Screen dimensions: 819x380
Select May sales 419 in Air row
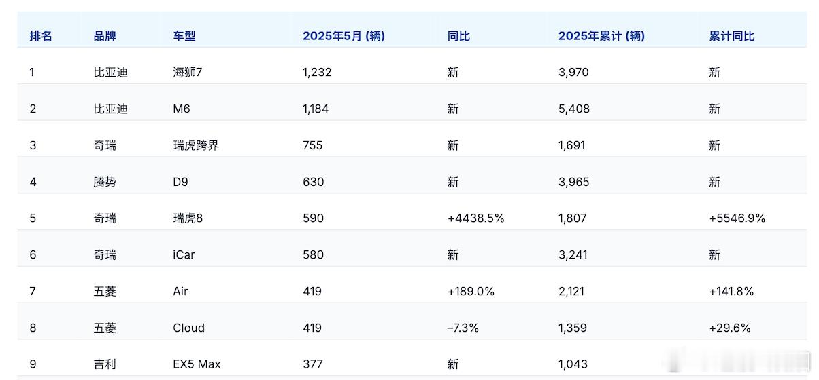click(312, 292)
